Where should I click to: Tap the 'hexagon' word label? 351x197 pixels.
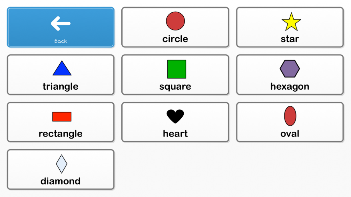click(x=290, y=87)
